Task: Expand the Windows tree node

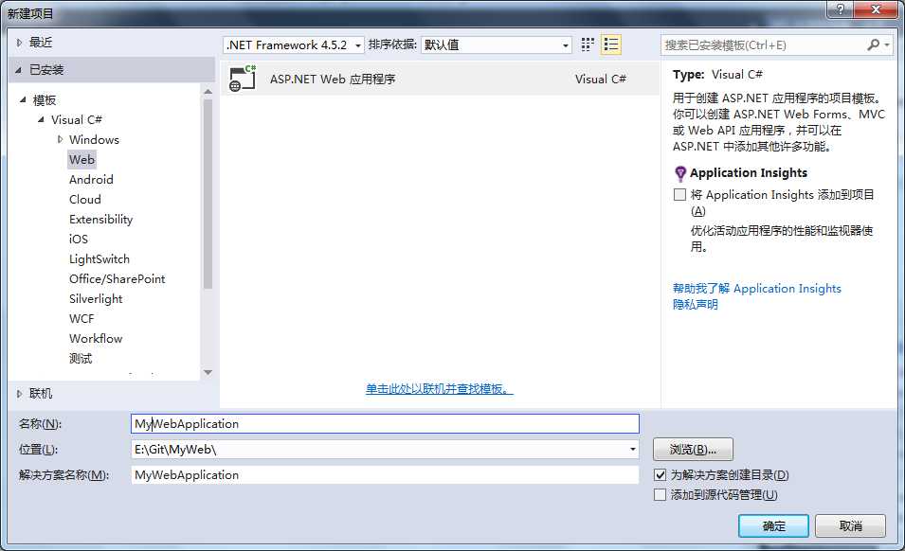Action: tap(60, 139)
